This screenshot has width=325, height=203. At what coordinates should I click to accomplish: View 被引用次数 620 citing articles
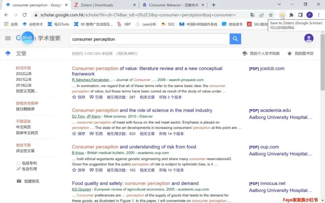pos(121,134)
